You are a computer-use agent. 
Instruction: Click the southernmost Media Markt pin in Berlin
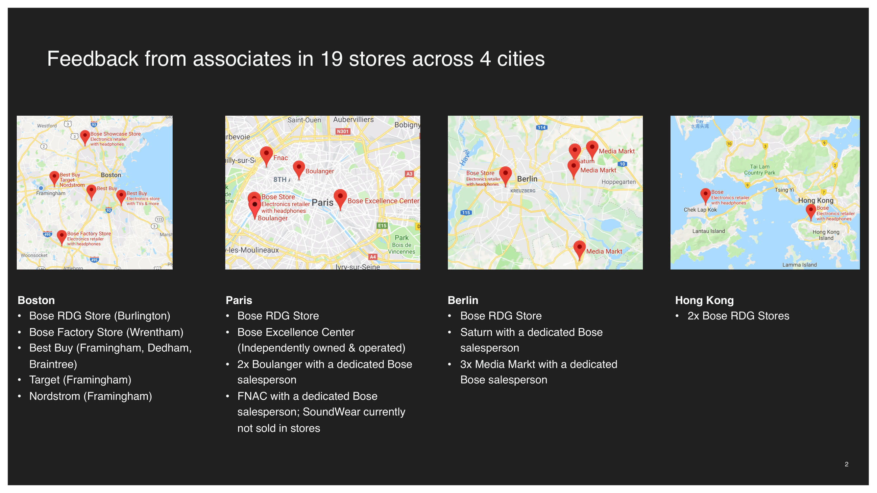point(579,250)
